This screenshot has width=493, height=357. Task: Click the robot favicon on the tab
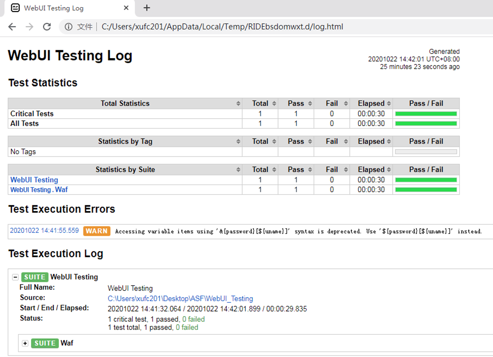[15, 8]
